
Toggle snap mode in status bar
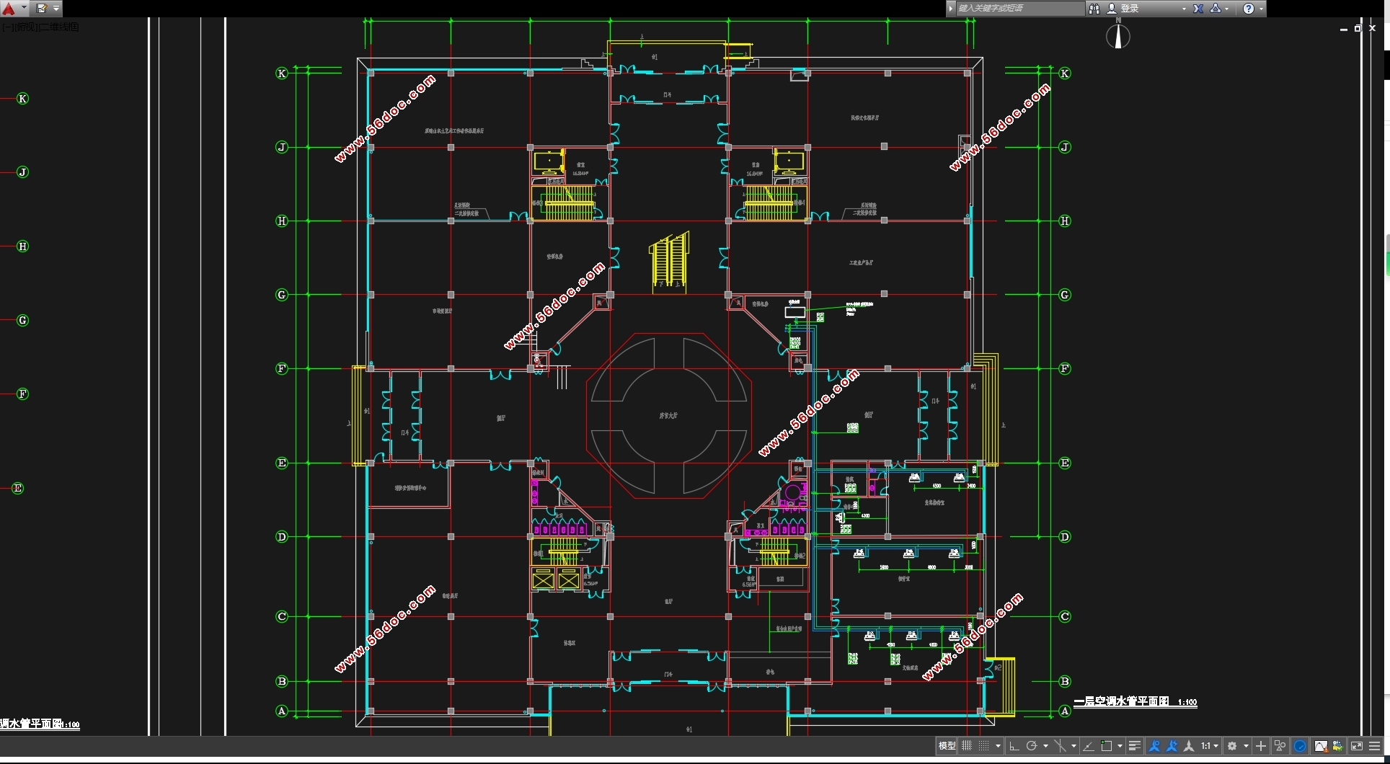coord(983,746)
